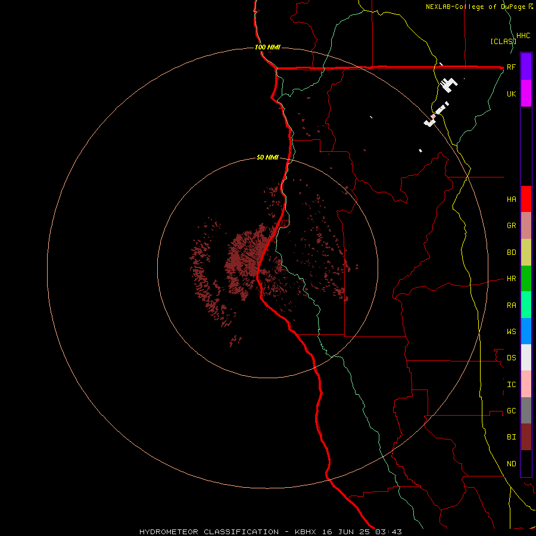
Task: Click the magenta UK legend color swatch
Action: (526, 93)
